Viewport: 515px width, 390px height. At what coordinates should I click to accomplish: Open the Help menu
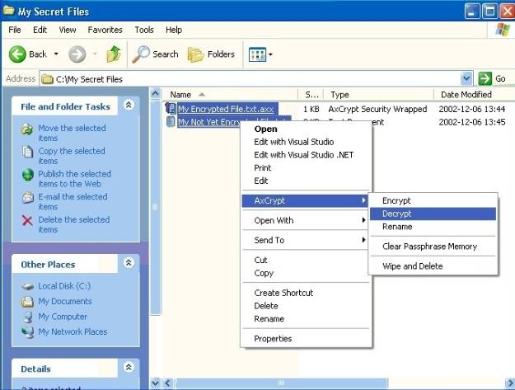174,30
